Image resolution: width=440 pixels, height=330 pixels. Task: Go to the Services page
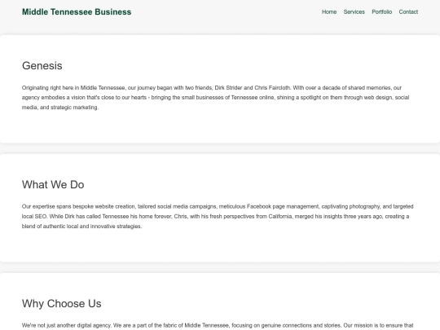[x=354, y=11]
